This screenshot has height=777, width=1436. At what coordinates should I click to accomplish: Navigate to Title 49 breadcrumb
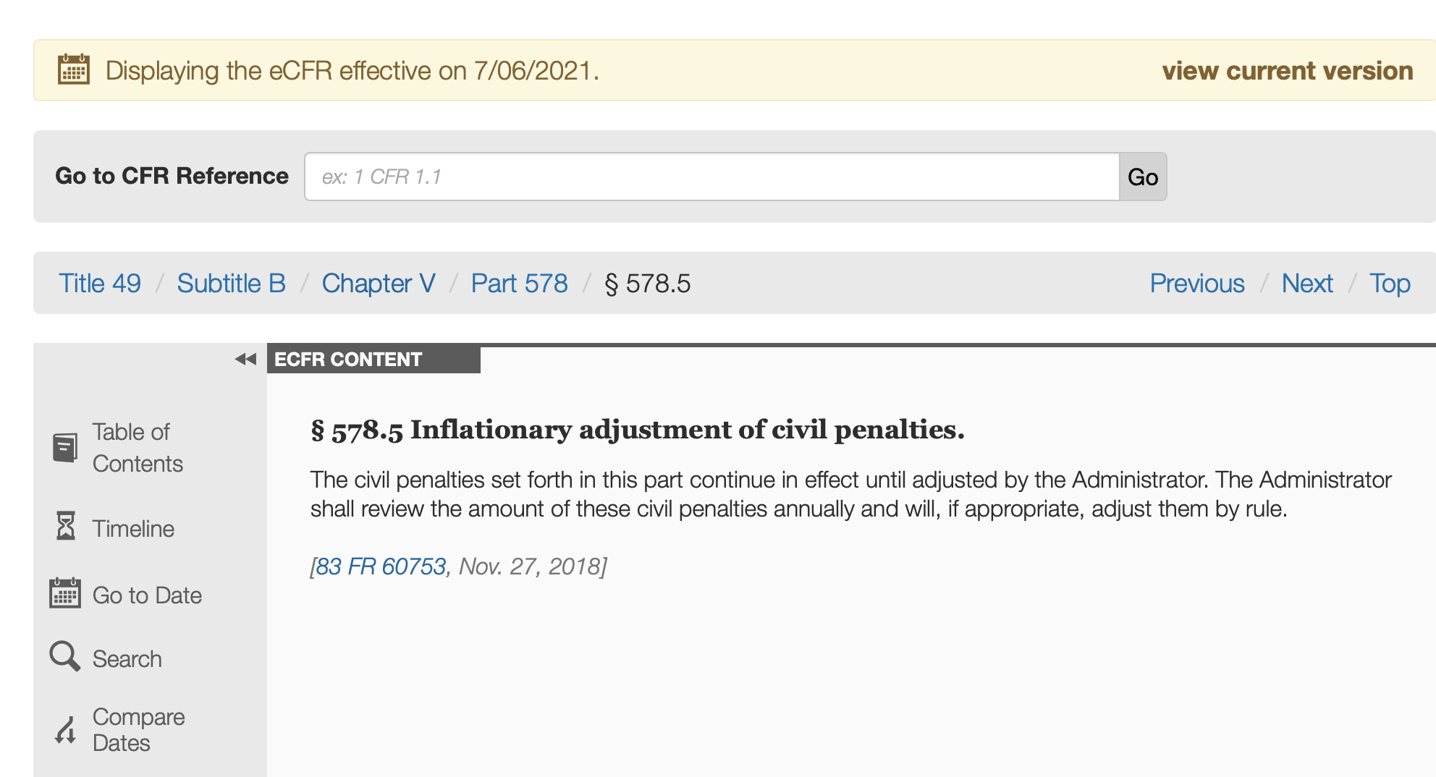(100, 284)
